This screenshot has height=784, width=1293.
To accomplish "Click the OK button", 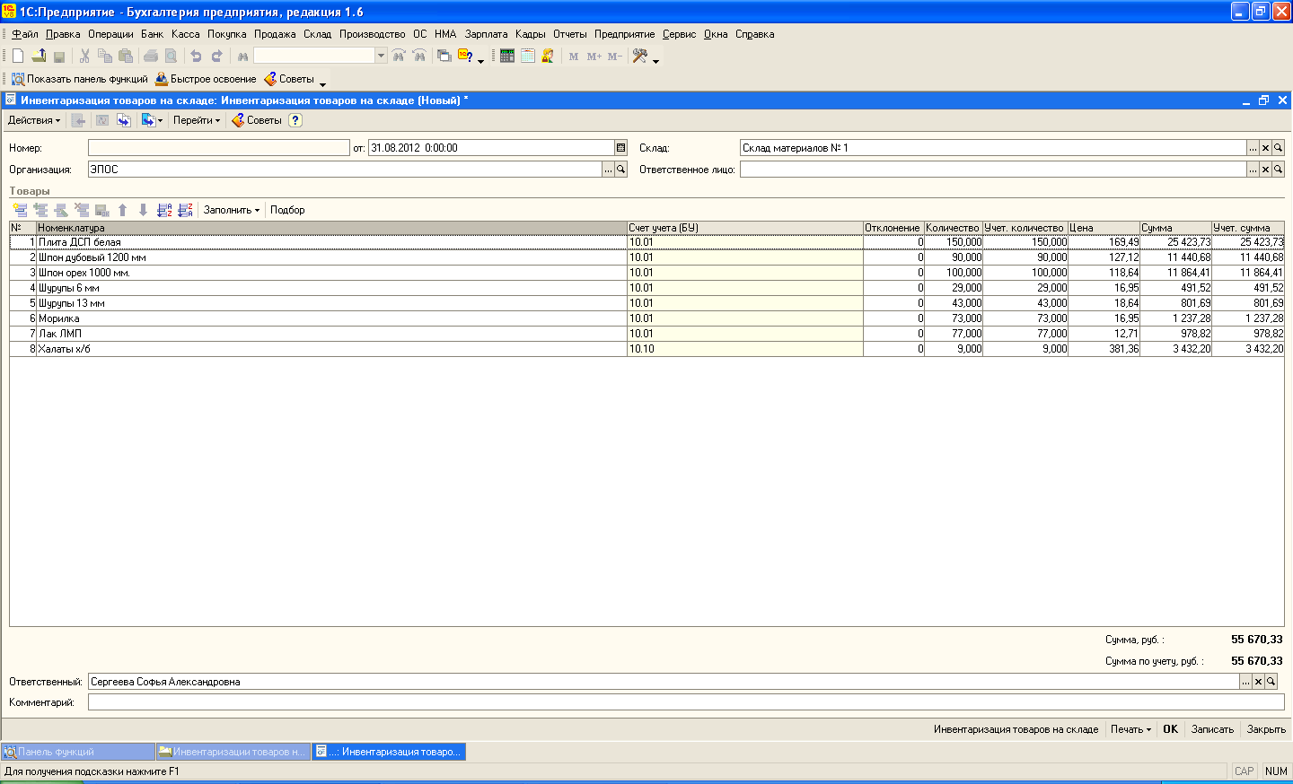I will click(1170, 729).
